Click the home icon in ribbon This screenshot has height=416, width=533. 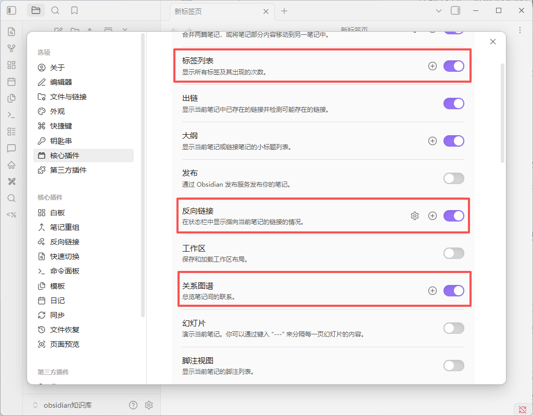point(11,165)
